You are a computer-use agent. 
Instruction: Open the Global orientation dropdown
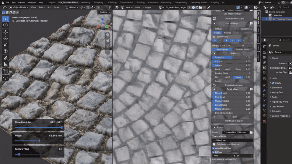72,7
